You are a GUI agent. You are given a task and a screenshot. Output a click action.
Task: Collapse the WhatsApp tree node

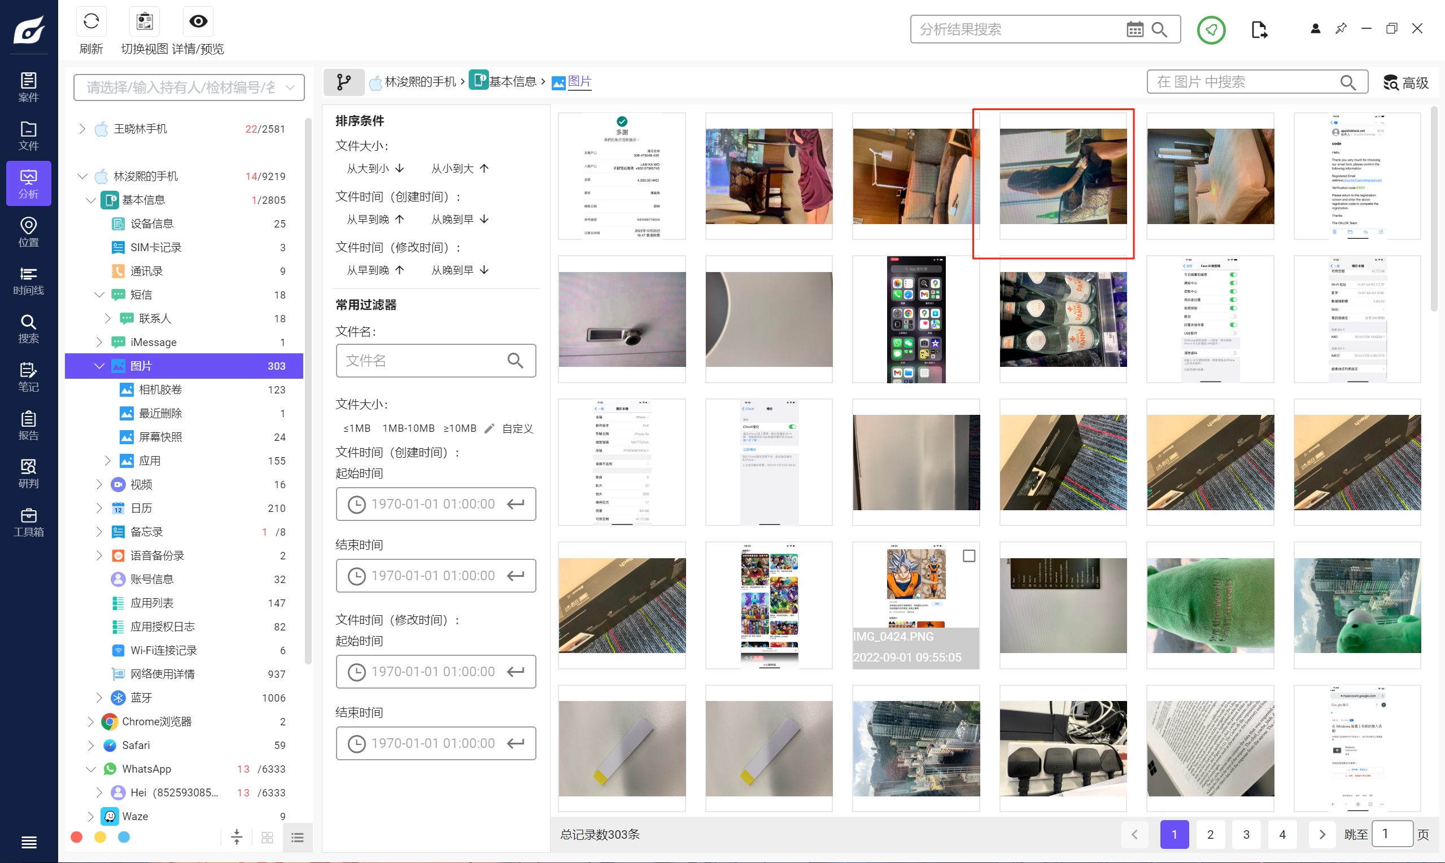coord(90,769)
